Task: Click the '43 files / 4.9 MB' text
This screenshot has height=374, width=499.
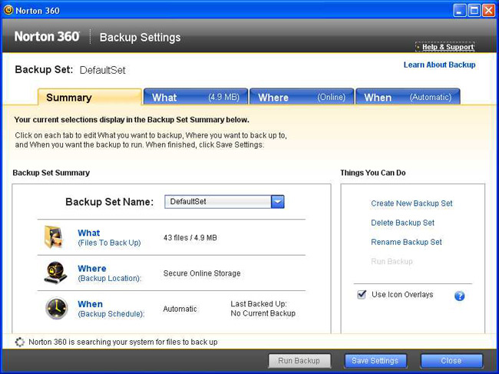Action: (190, 238)
